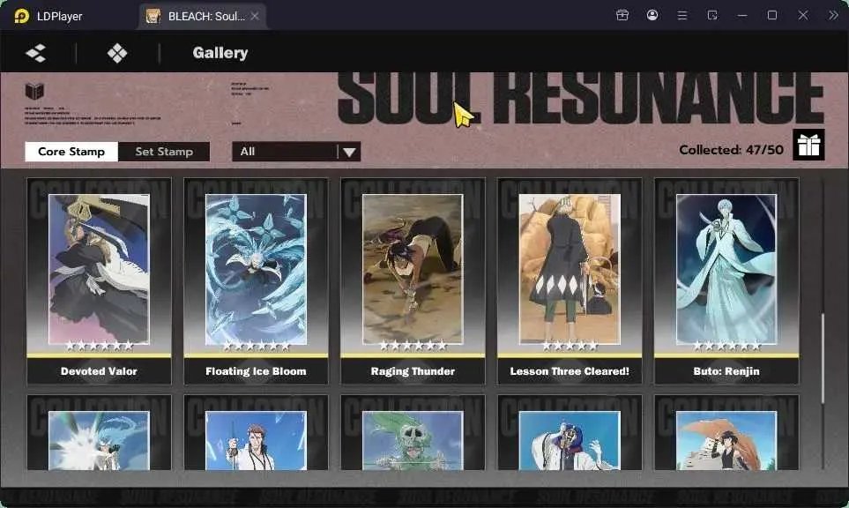The height and width of the screenshot is (508, 849).
Task: Select the Floating Ice Bloom stamp card
Action: point(256,281)
